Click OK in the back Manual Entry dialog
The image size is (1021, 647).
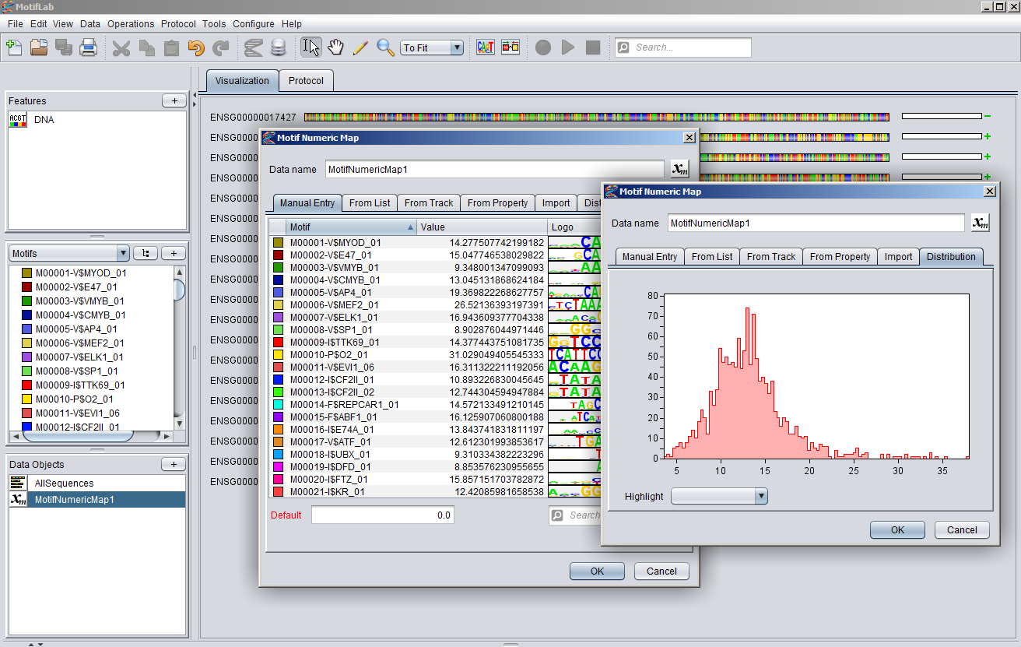597,571
